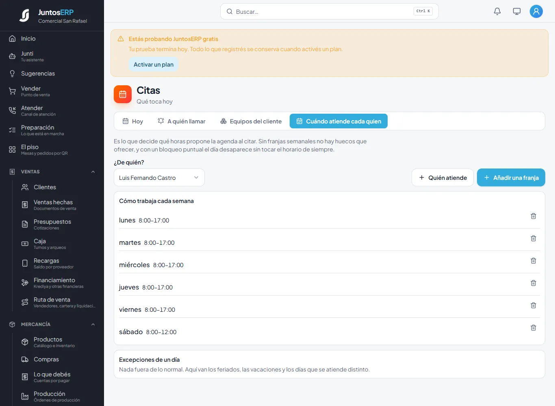Remove the sábado 8:00–12:00 schedule slot

[533, 328]
